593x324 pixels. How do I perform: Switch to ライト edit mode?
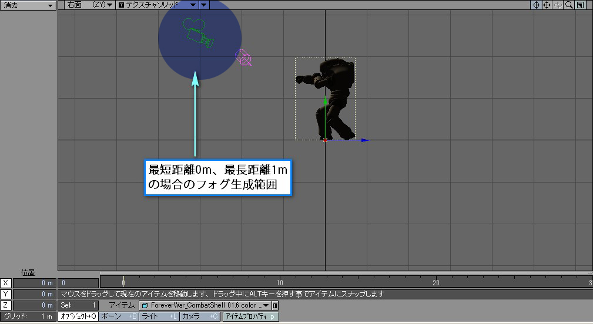[x=159, y=316]
